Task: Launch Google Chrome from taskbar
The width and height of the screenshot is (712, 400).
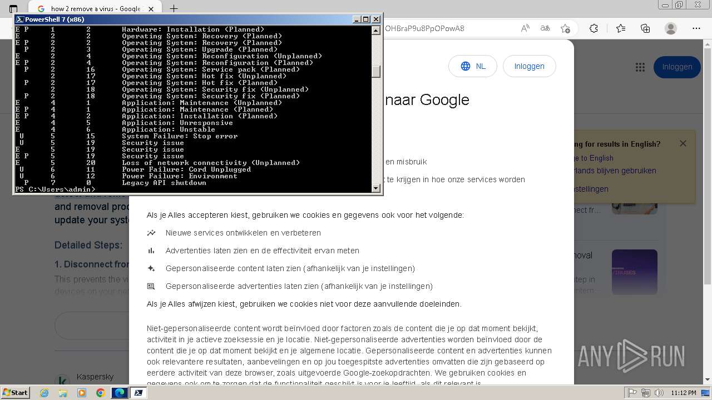Action: [100, 393]
